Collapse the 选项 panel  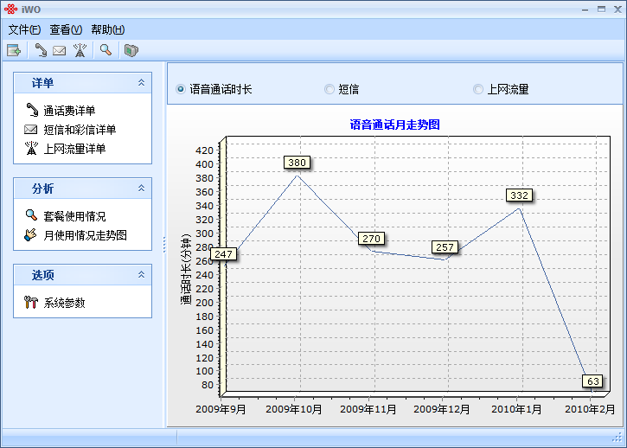tap(141, 274)
